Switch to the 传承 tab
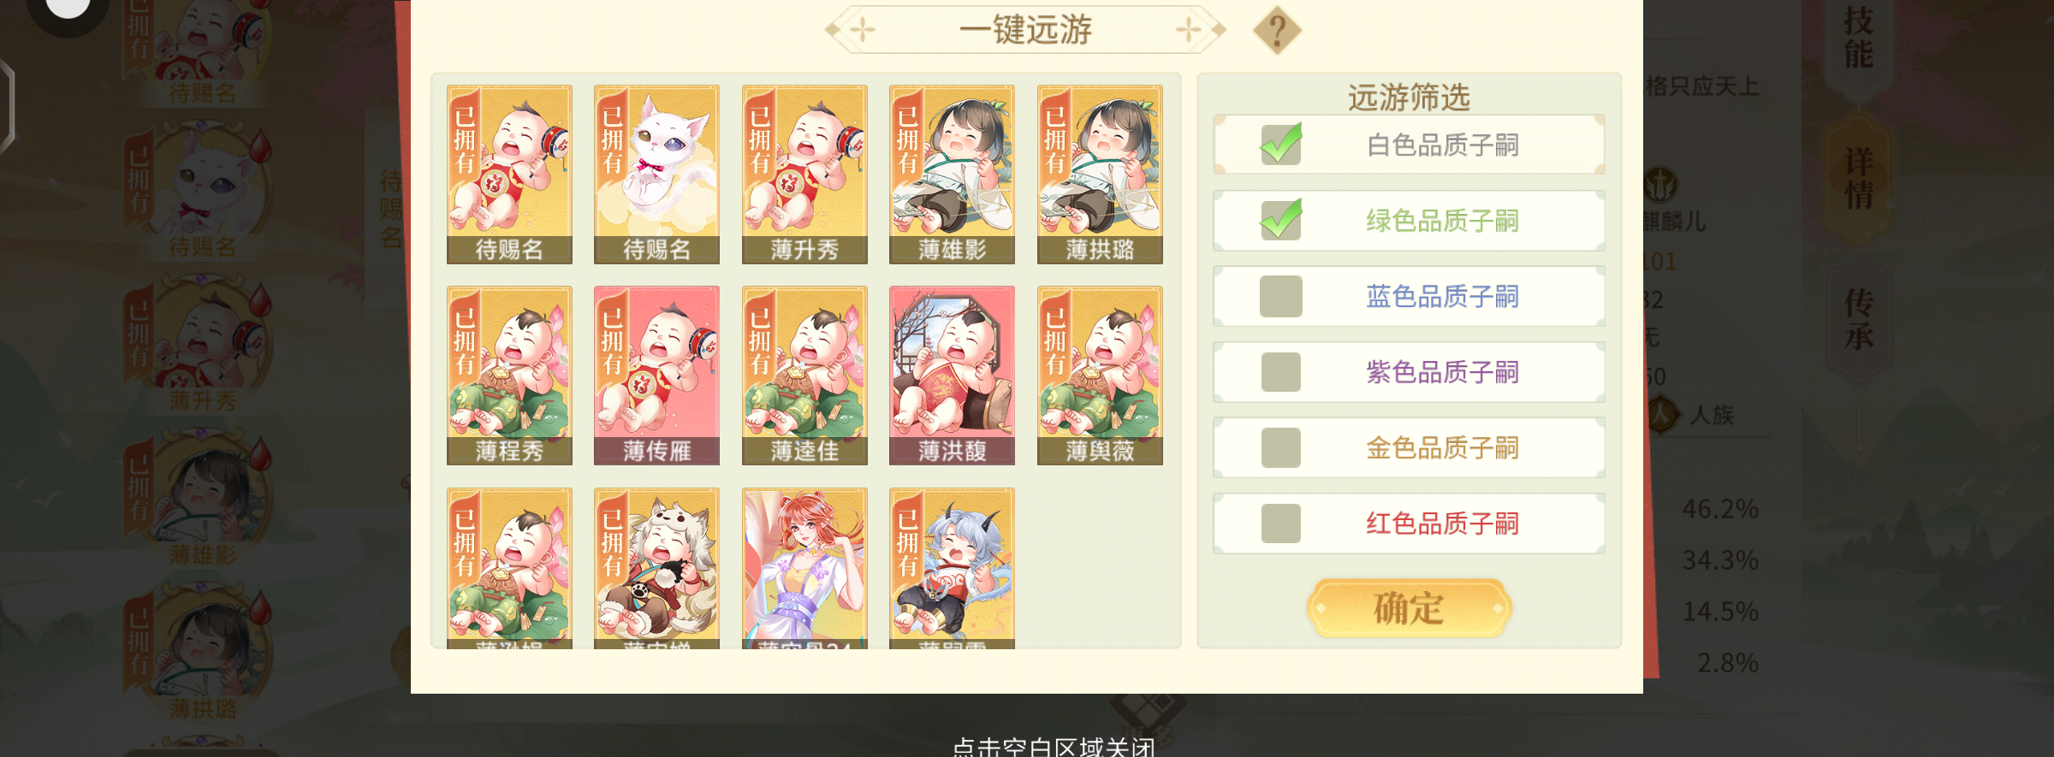This screenshot has width=2054, height=757. [1858, 319]
